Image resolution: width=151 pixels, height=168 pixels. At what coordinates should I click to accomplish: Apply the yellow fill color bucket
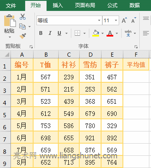point(96,33)
